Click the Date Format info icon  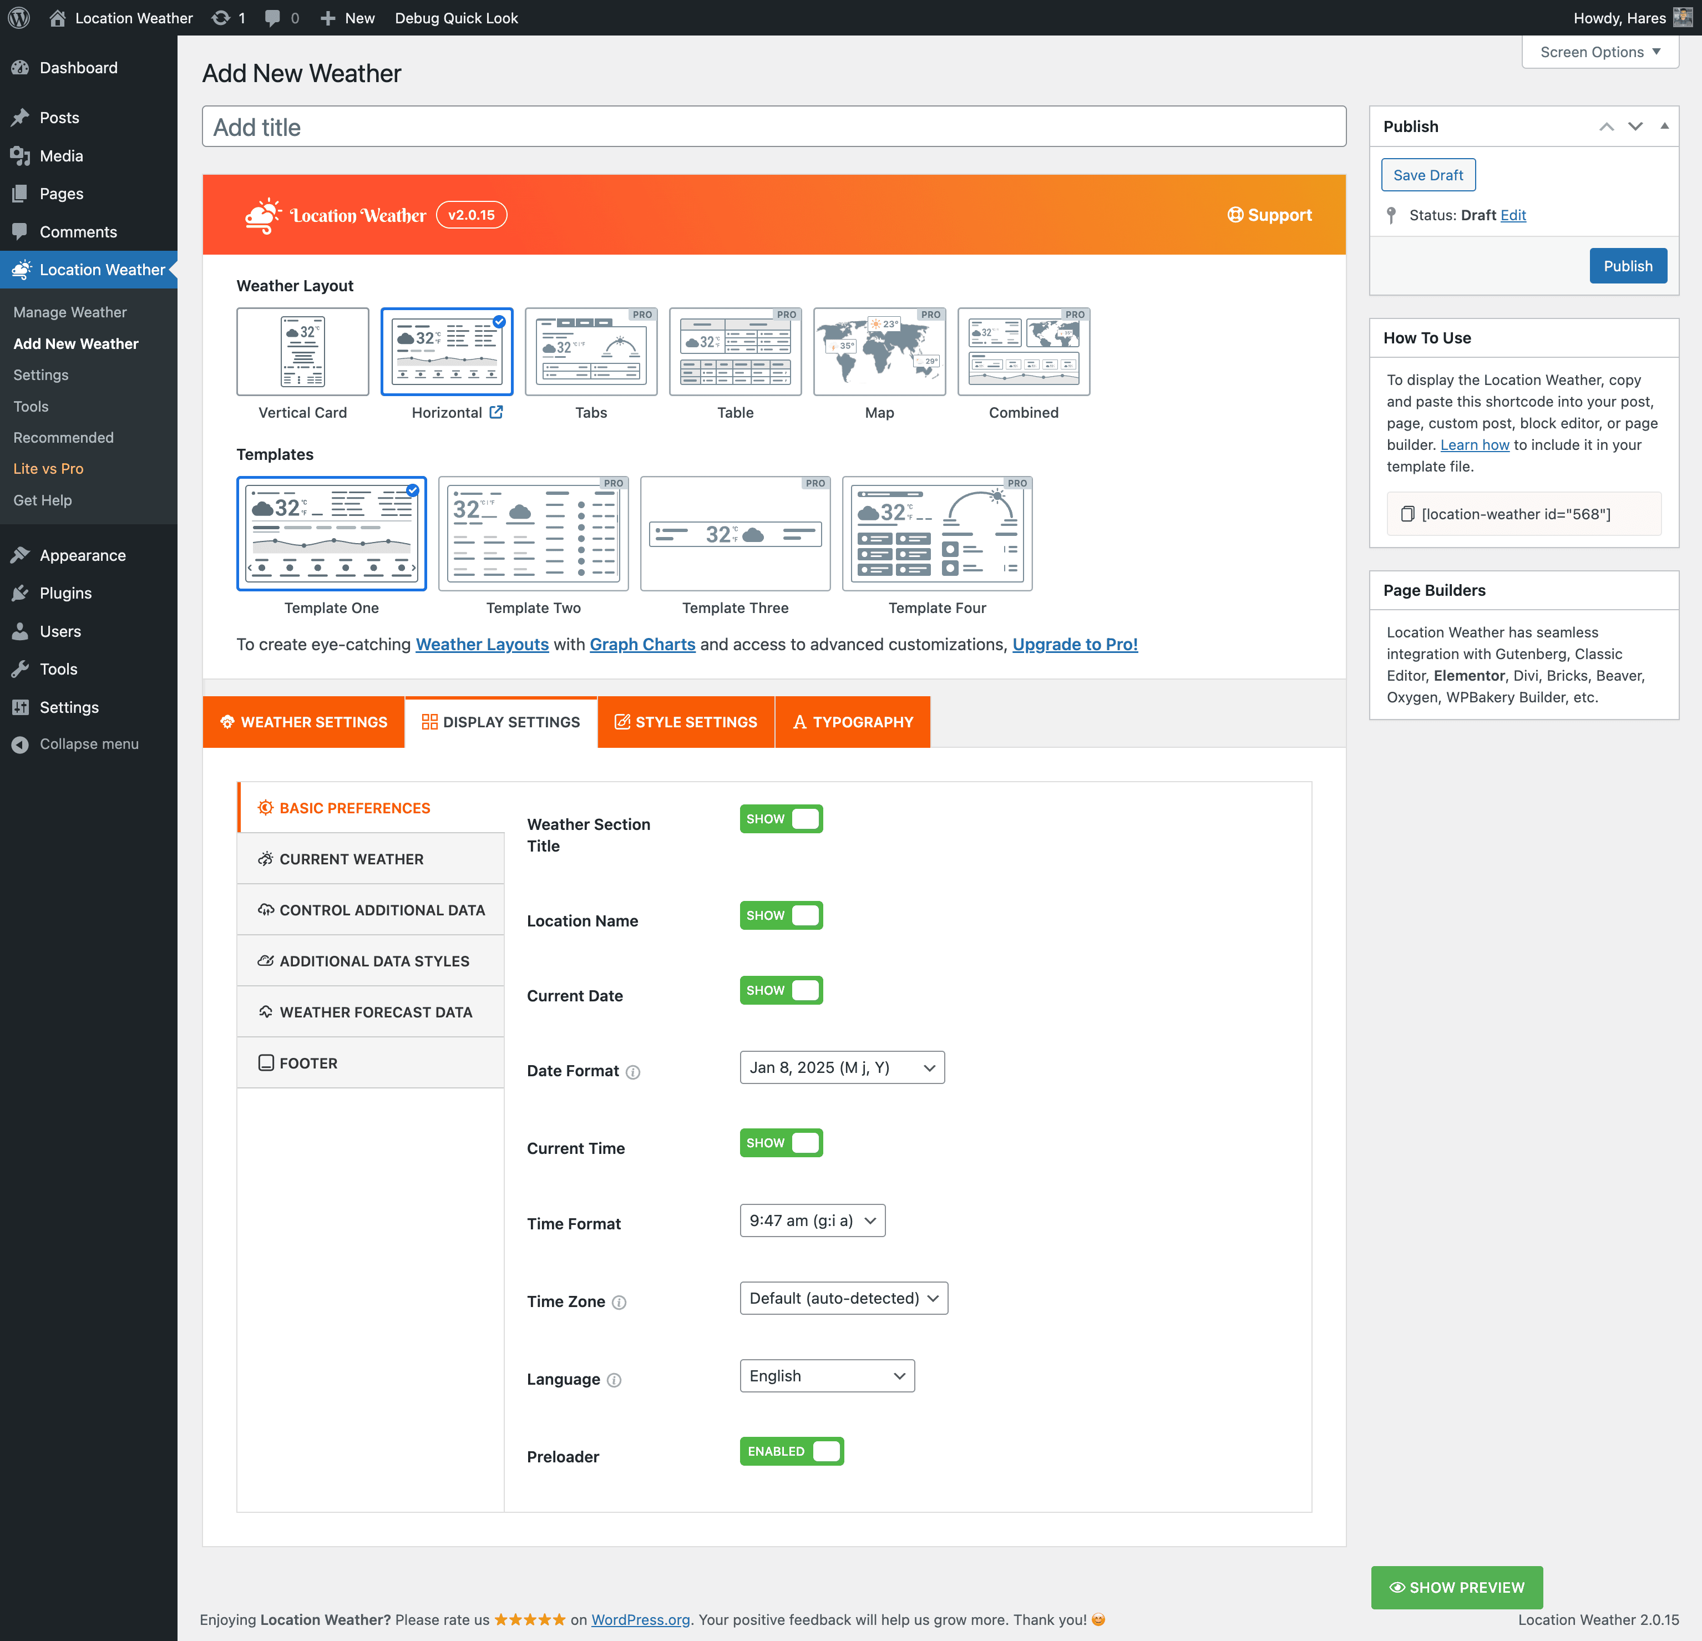coord(633,1072)
